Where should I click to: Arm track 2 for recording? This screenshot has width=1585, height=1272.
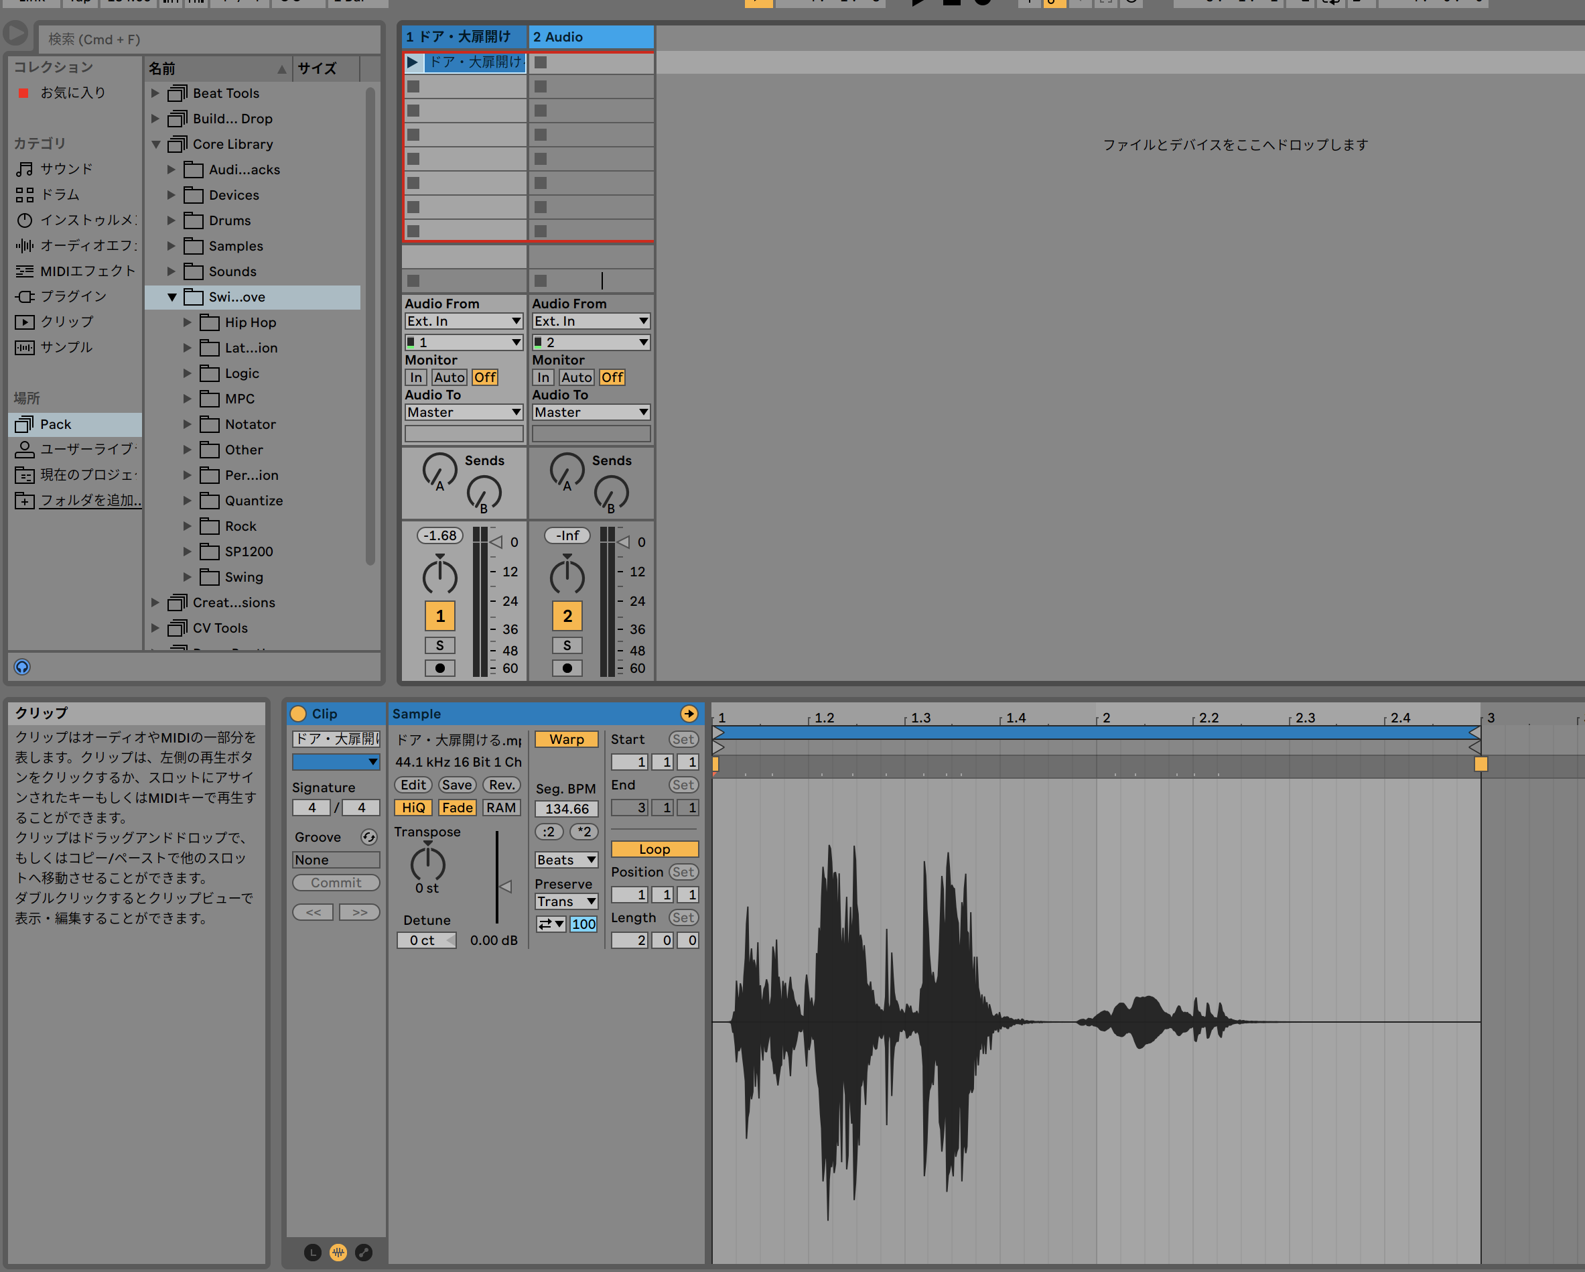(567, 668)
